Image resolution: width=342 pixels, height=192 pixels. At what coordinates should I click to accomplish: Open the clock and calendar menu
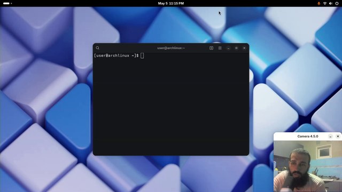pyautogui.click(x=171, y=3)
